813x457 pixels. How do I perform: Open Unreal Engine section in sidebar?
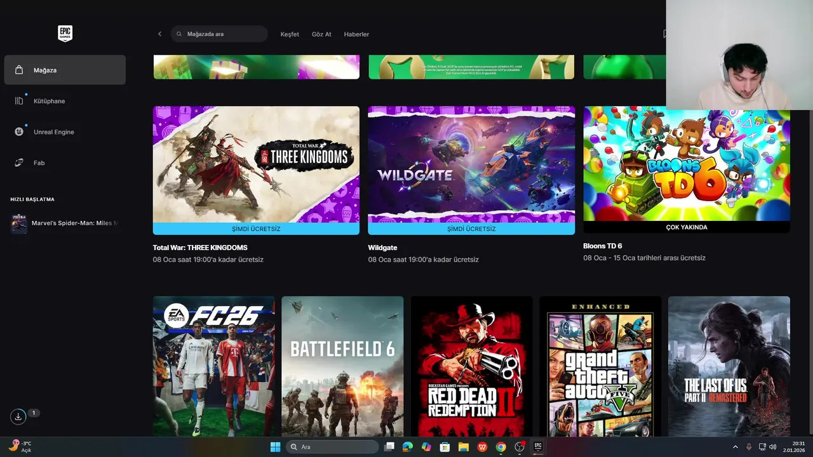pyautogui.click(x=65, y=132)
